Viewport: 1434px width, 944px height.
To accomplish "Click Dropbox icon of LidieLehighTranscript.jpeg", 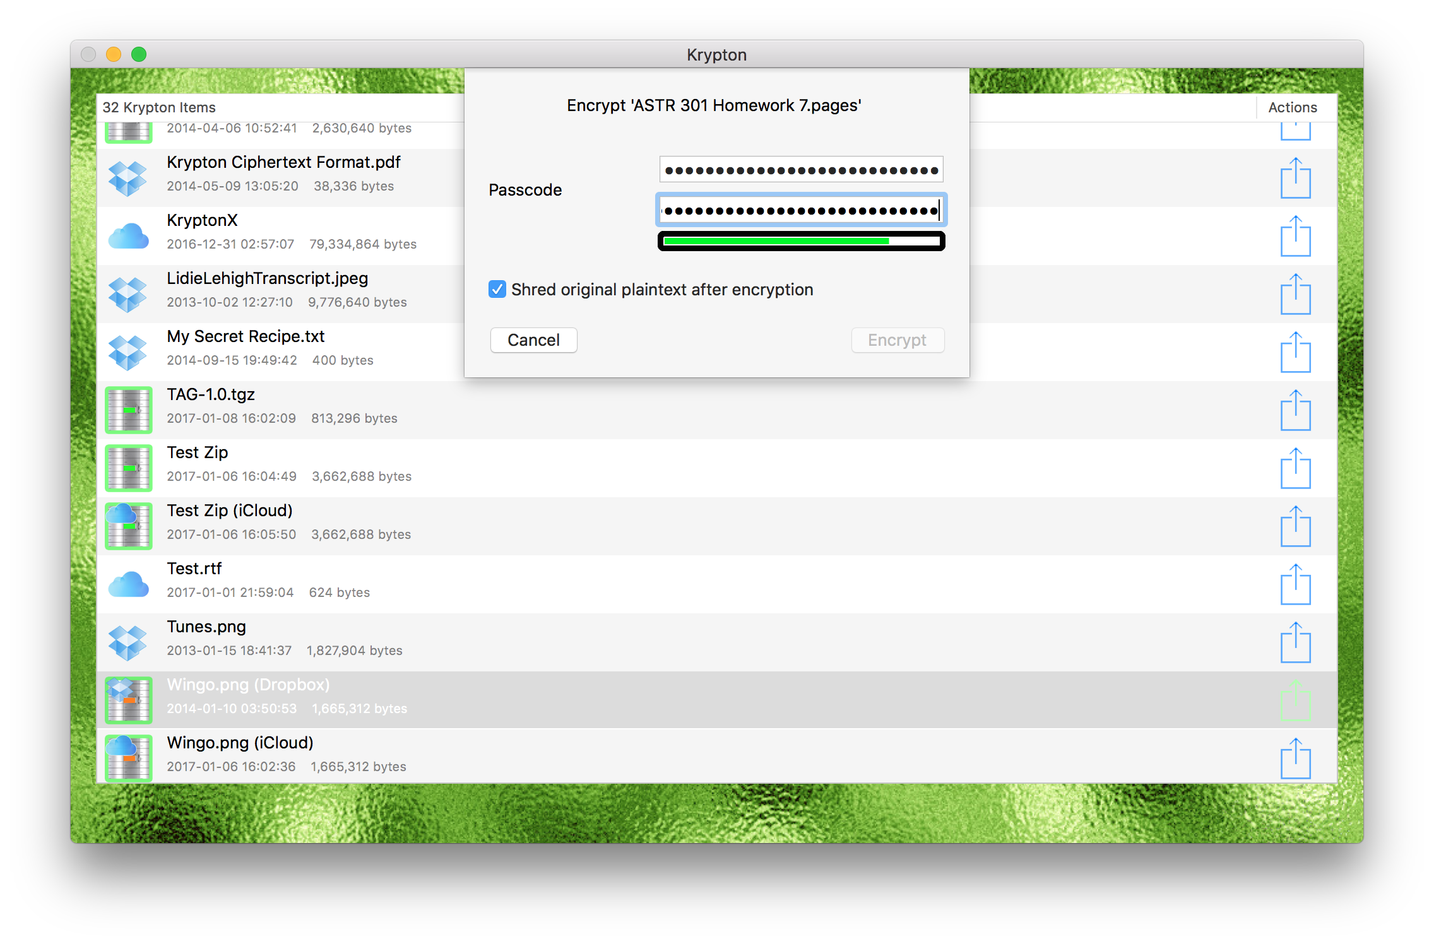I will (127, 294).
